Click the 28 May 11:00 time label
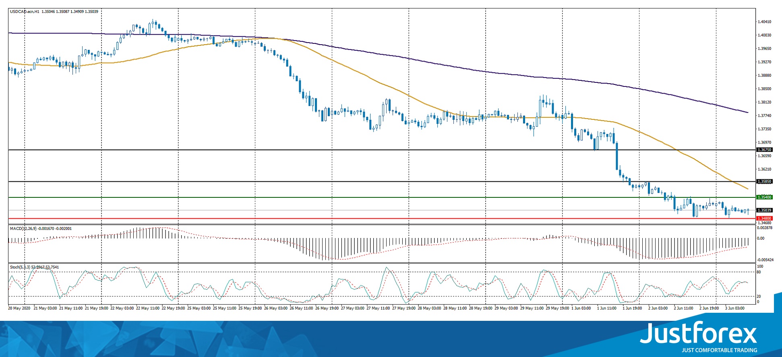Screen dimensions: 782x357 click(x=455, y=308)
